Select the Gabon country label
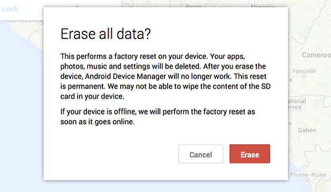 point(307,130)
